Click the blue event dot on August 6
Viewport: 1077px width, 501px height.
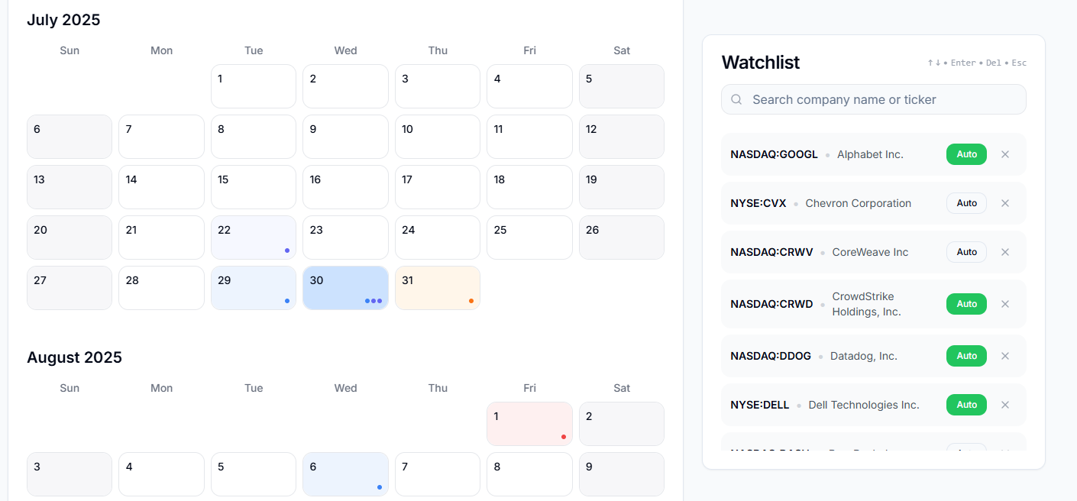click(380, 487)
